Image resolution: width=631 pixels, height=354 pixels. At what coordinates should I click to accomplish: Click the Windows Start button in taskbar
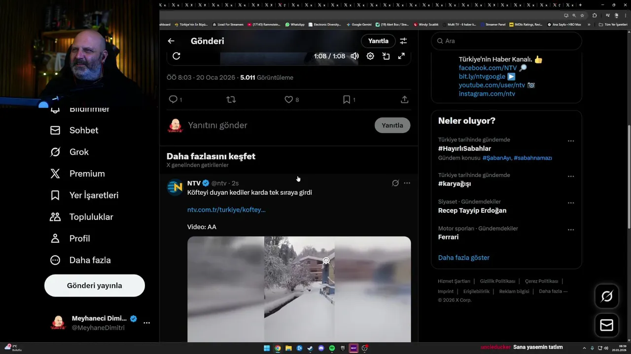[x=267, y=348]
